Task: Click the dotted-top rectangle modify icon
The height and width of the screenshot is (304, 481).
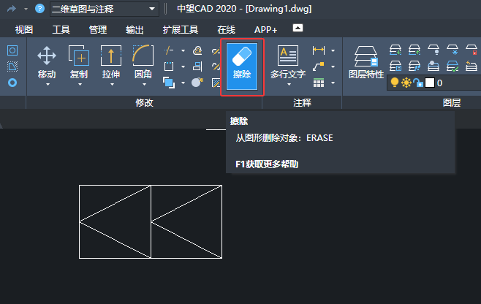Action: pyautogui.click(x=169, y=66)
